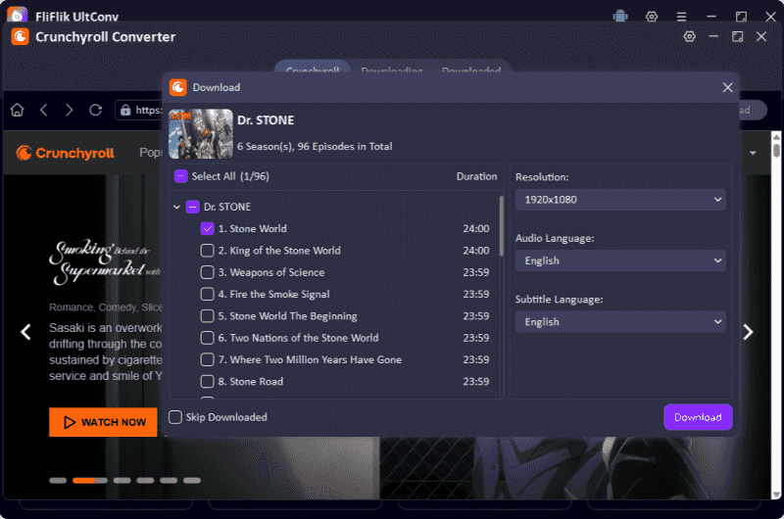Click the episode list scrollbar
Image resolution: width=784 pixels, height=519 pixels.
click(501, 226)
